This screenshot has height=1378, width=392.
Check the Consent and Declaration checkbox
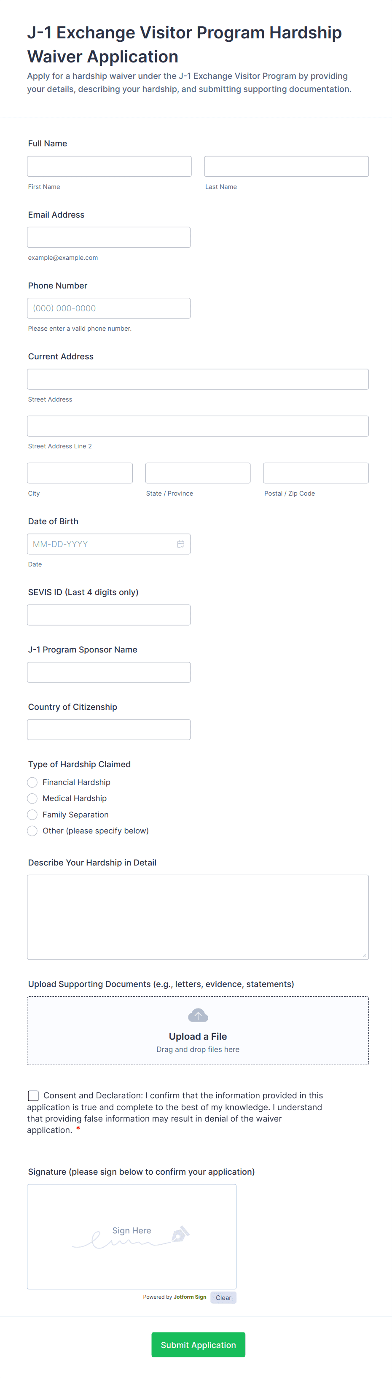[33, 1095]
